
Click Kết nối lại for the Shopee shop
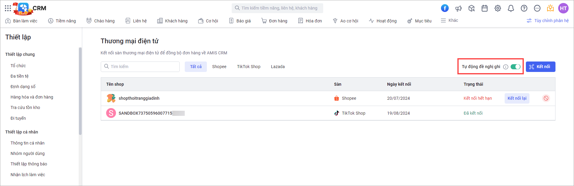517,98
